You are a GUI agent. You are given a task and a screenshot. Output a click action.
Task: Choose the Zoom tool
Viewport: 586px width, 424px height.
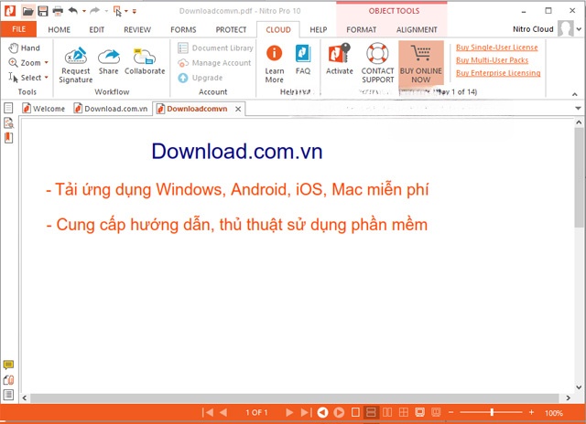25,63
